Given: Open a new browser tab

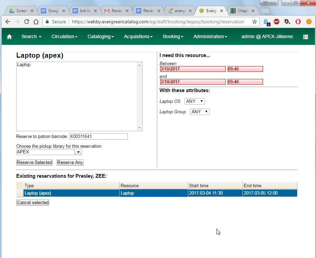Looking at the screenshot, I should pos(265,11).
